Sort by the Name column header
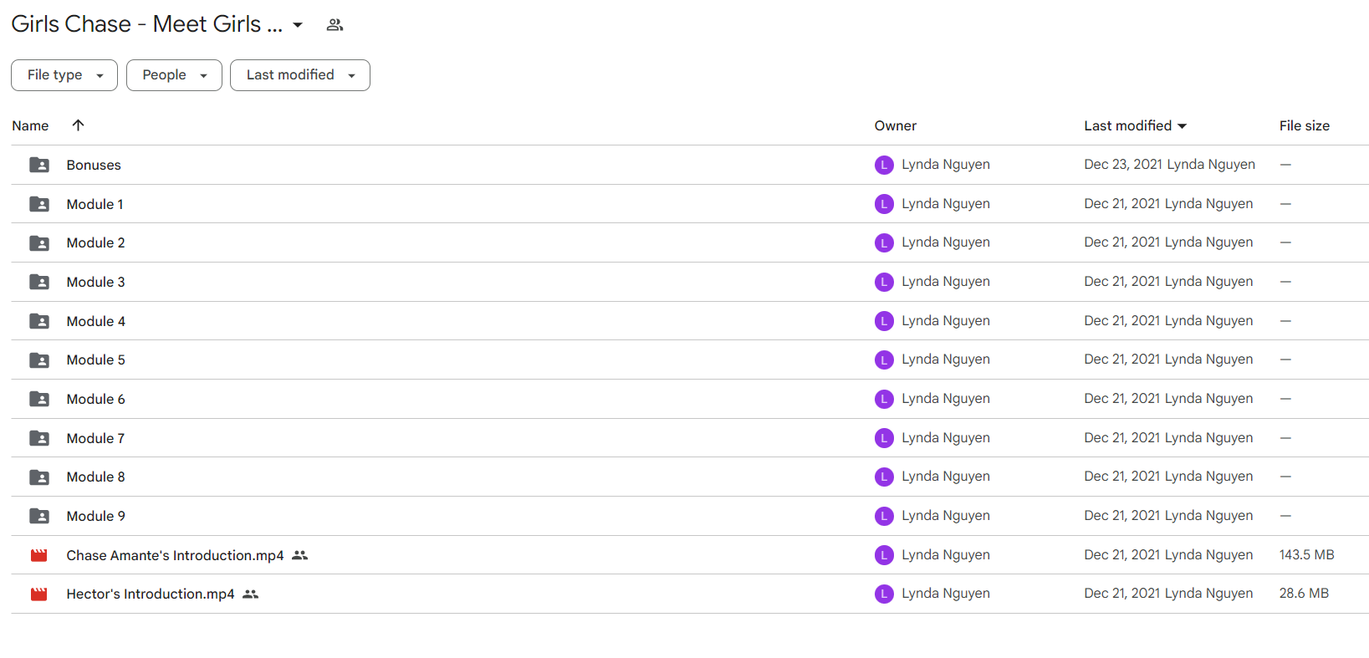 [30, 125]
